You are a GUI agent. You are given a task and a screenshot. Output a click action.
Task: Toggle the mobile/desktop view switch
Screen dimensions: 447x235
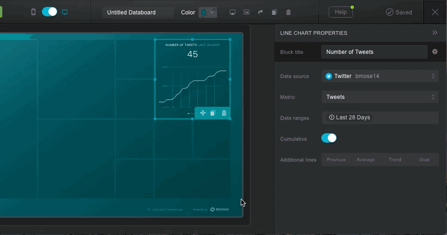(49, 12)
